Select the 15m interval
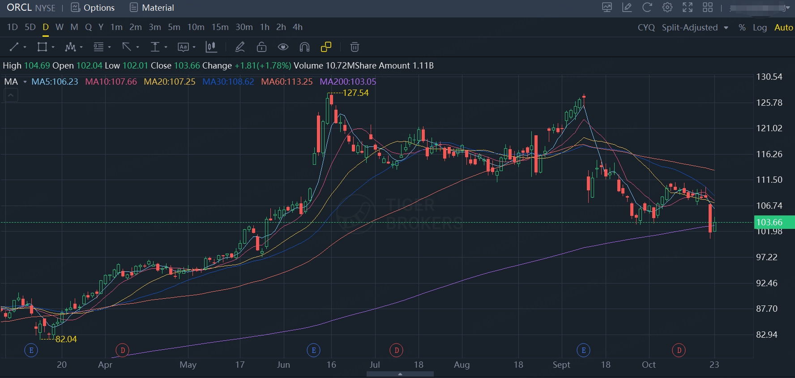 (220, 27)
